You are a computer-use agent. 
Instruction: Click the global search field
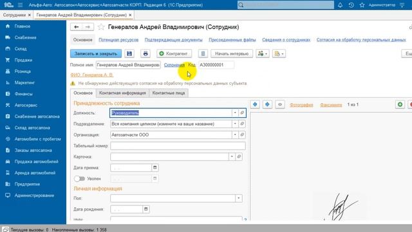(x=286, y=5)
